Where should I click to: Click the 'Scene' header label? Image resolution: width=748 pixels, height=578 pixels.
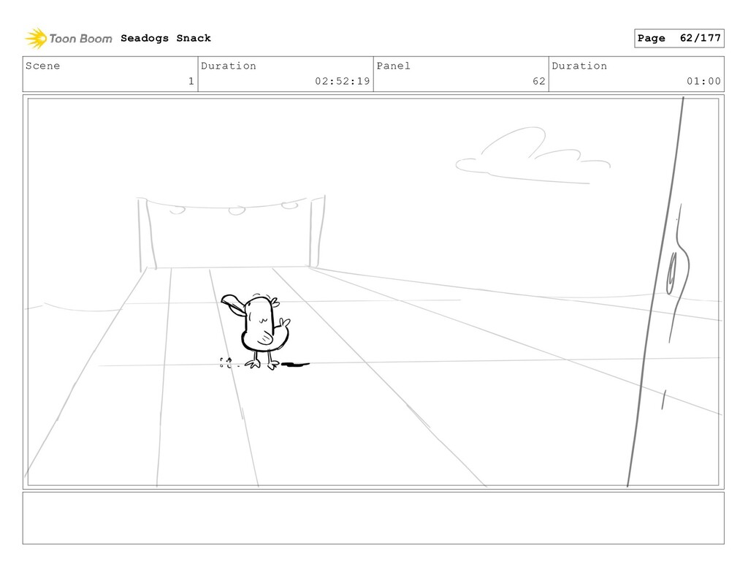[x=43, y=66]
